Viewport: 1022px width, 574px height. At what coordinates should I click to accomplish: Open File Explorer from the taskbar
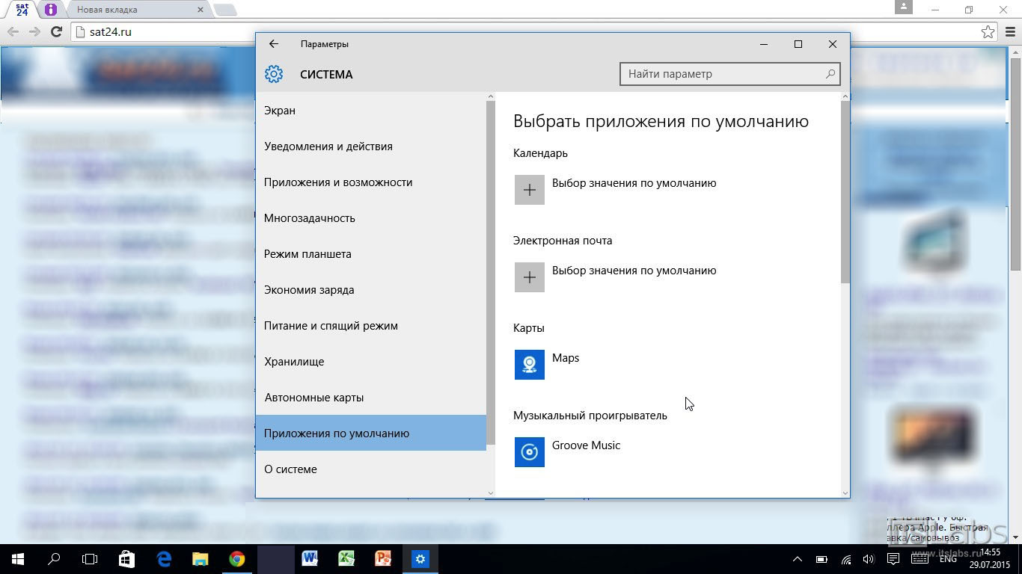click(x=200, y=559)
